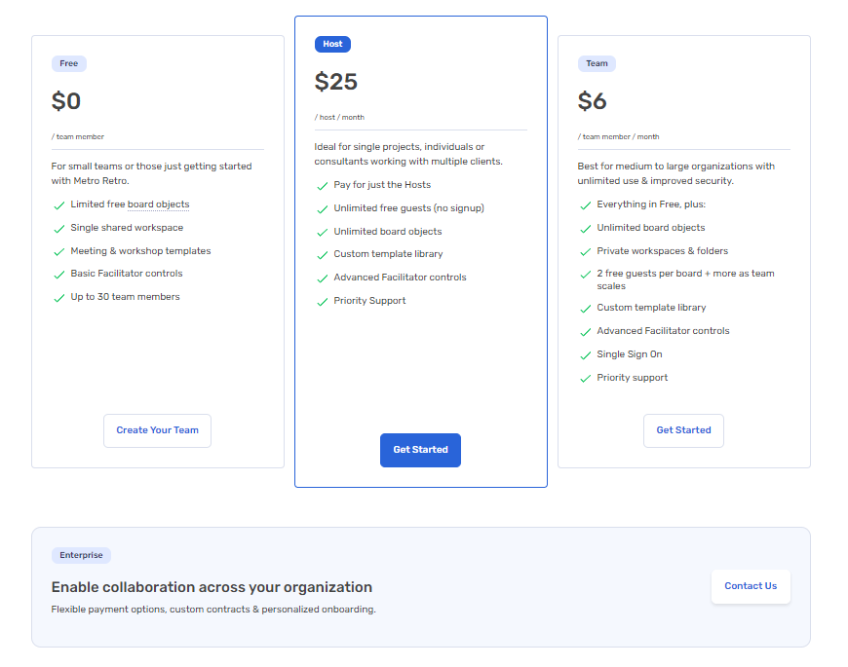The image size is (848, 667).
Task: Click the blue Host plan badge
Action: (332, 44)
